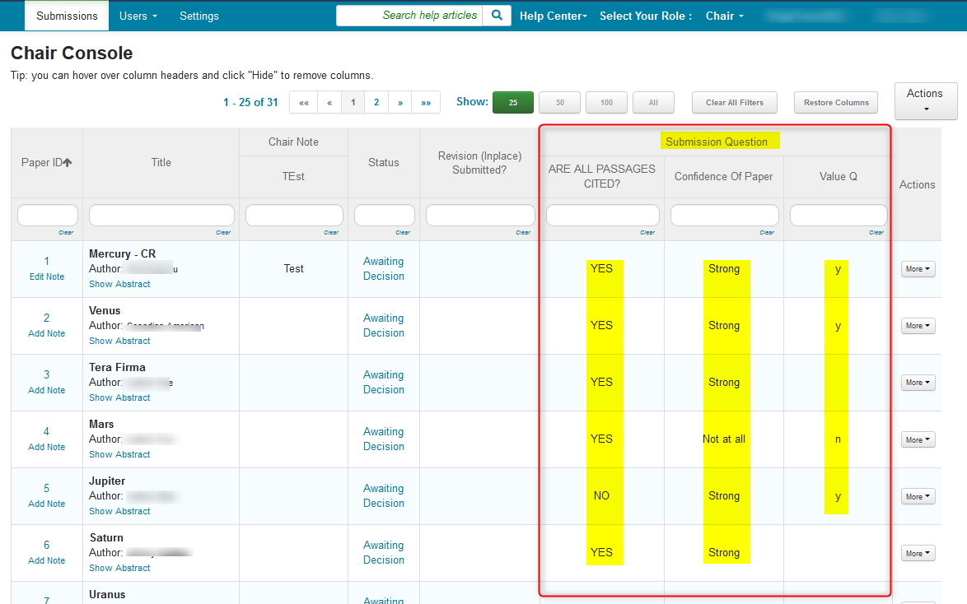967x604 pixels.
Task: Open More menu for Tera Firma
Action: [x=918, y=382]
